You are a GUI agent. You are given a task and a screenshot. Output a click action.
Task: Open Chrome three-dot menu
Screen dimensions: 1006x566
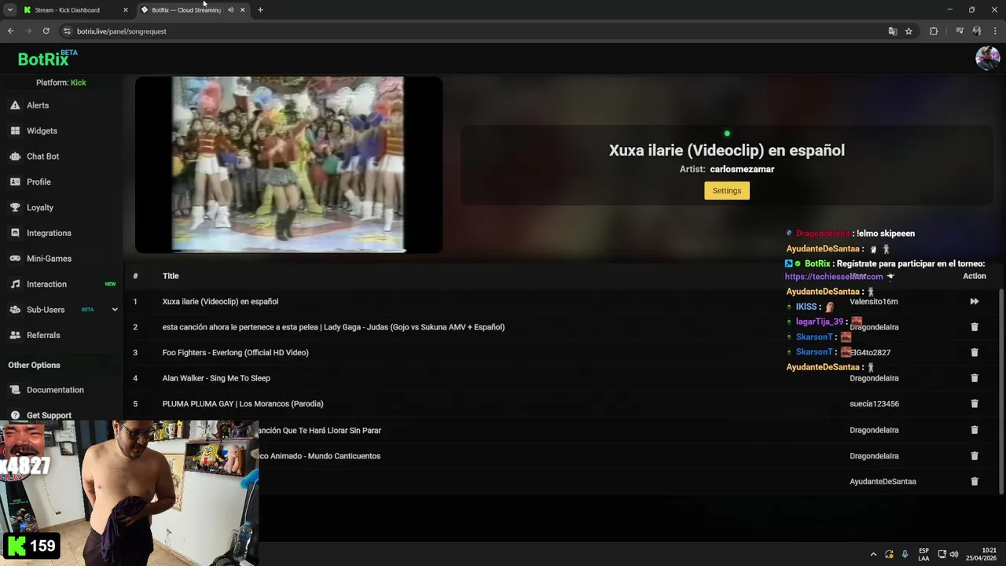995,31
